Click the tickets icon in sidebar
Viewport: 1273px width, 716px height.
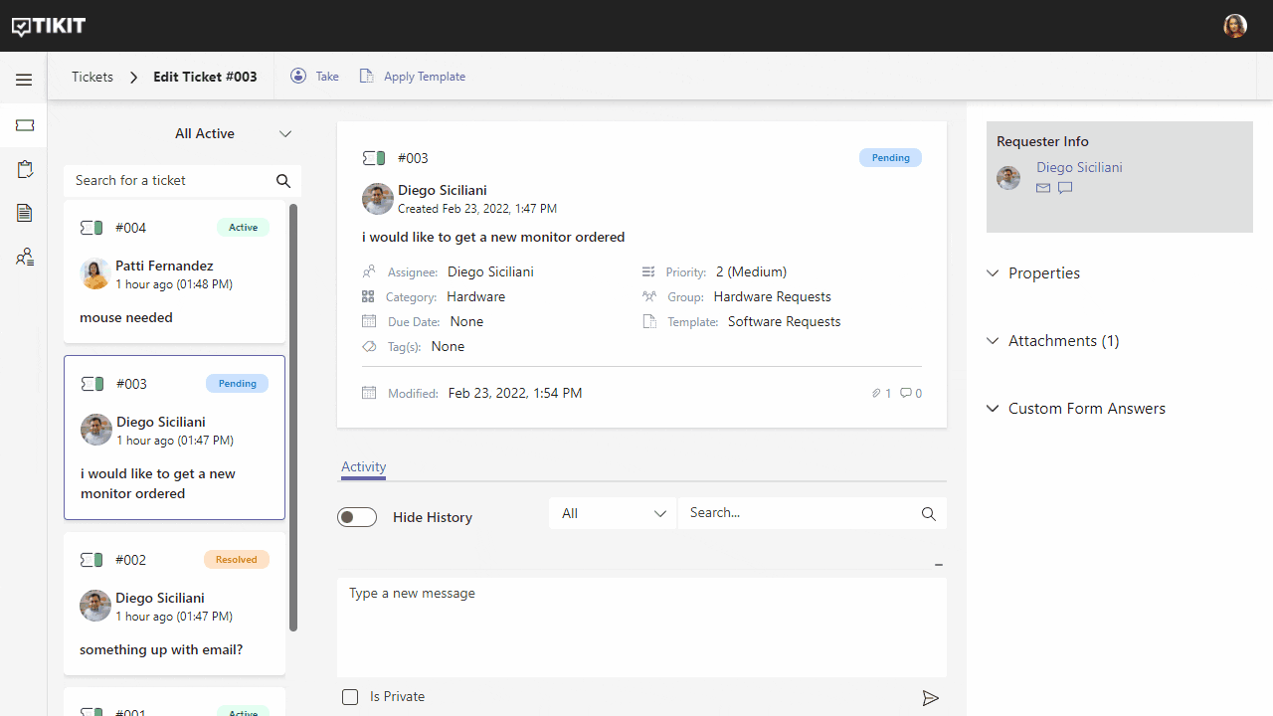pos(25,125)
